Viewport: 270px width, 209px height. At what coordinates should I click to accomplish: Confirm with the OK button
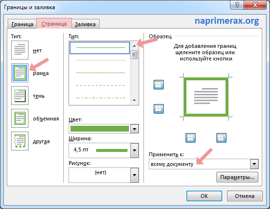pos(204,196)
